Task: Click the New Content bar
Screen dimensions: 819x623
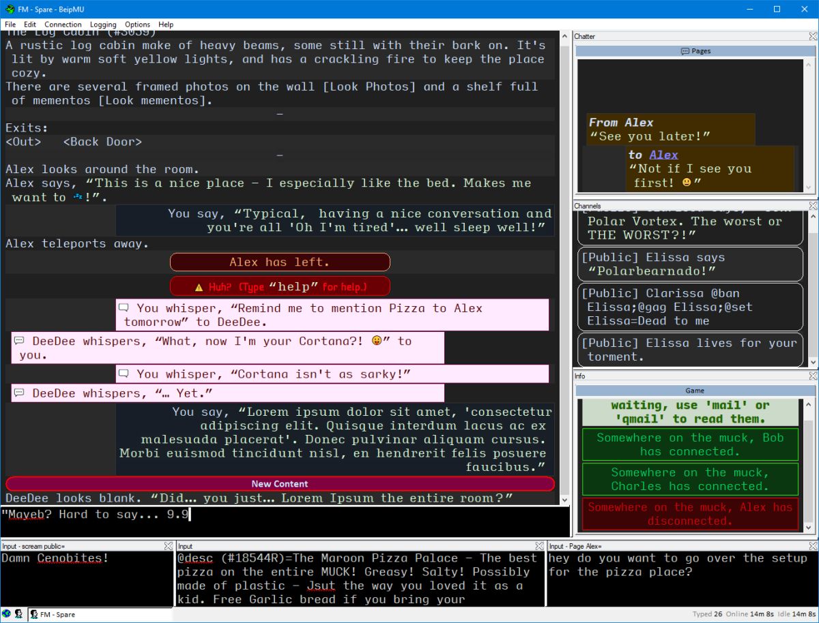Action: click(x=280, y=484)
